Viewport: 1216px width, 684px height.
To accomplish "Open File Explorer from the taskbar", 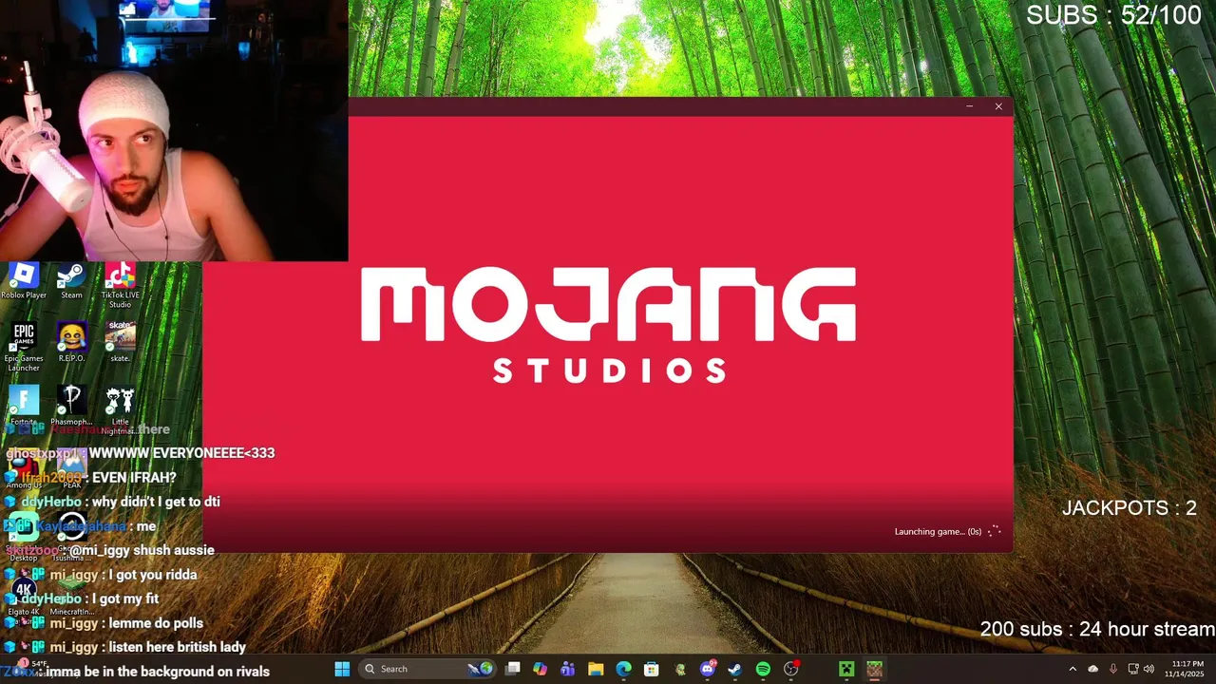I will 596,669.
